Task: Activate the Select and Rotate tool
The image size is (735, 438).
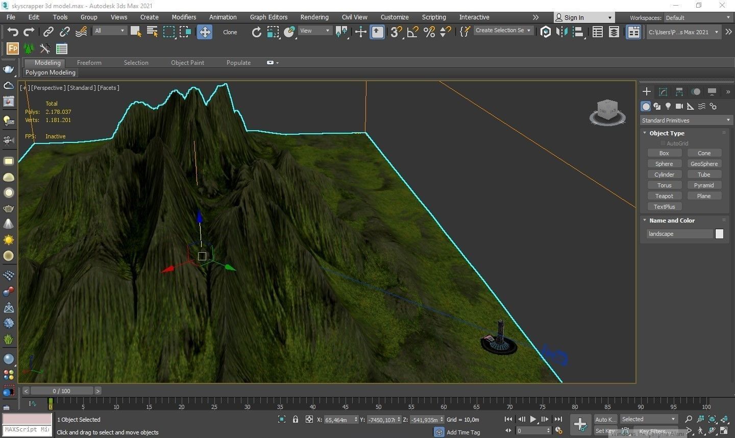Action: 257,32
